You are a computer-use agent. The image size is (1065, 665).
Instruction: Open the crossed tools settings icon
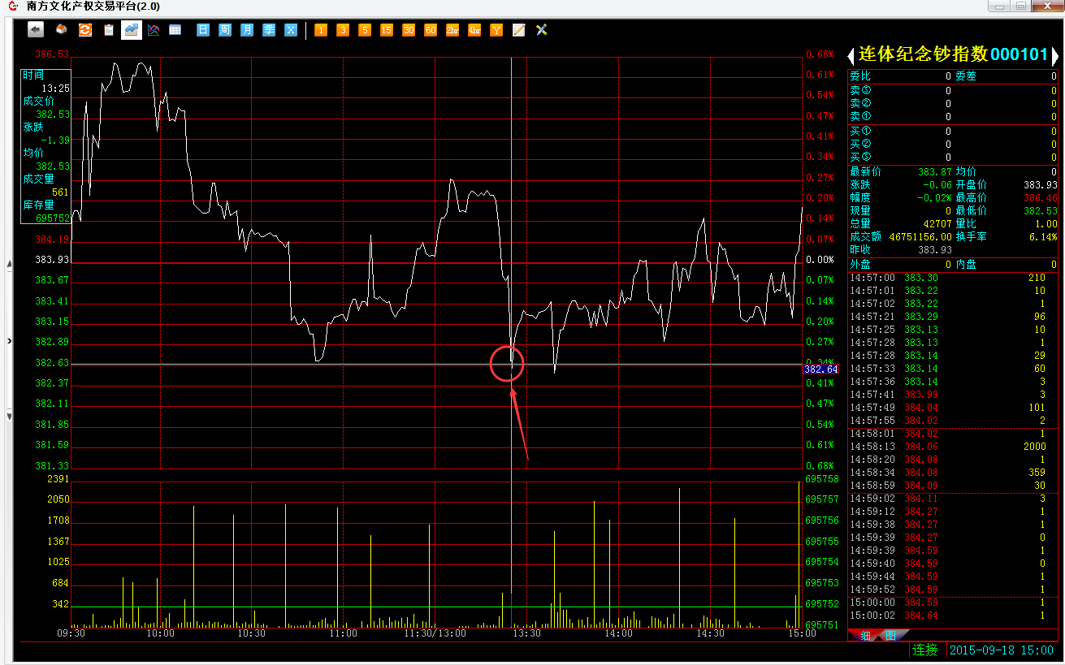541,30
